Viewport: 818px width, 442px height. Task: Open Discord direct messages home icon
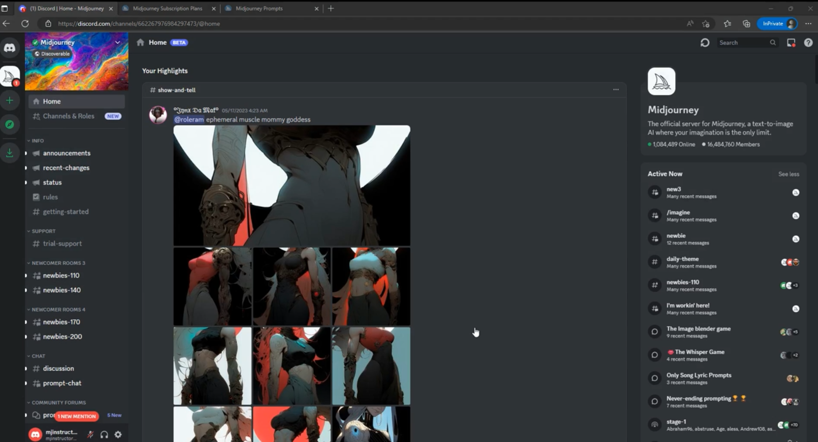pyautogui.click(x=10, y=48)
